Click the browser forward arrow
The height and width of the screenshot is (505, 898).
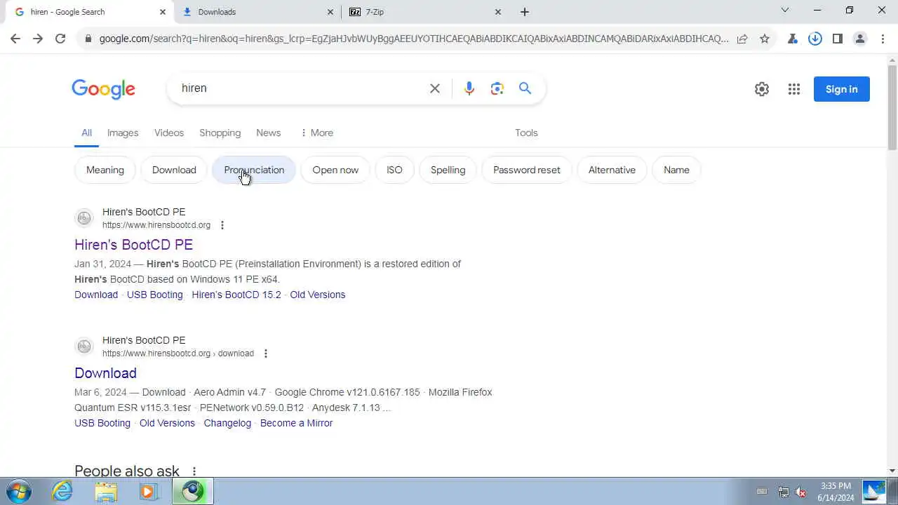coord(38,39)
